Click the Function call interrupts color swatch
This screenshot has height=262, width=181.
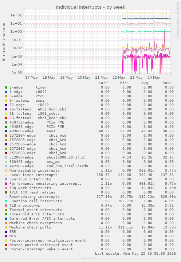click(x=6, y=201)
